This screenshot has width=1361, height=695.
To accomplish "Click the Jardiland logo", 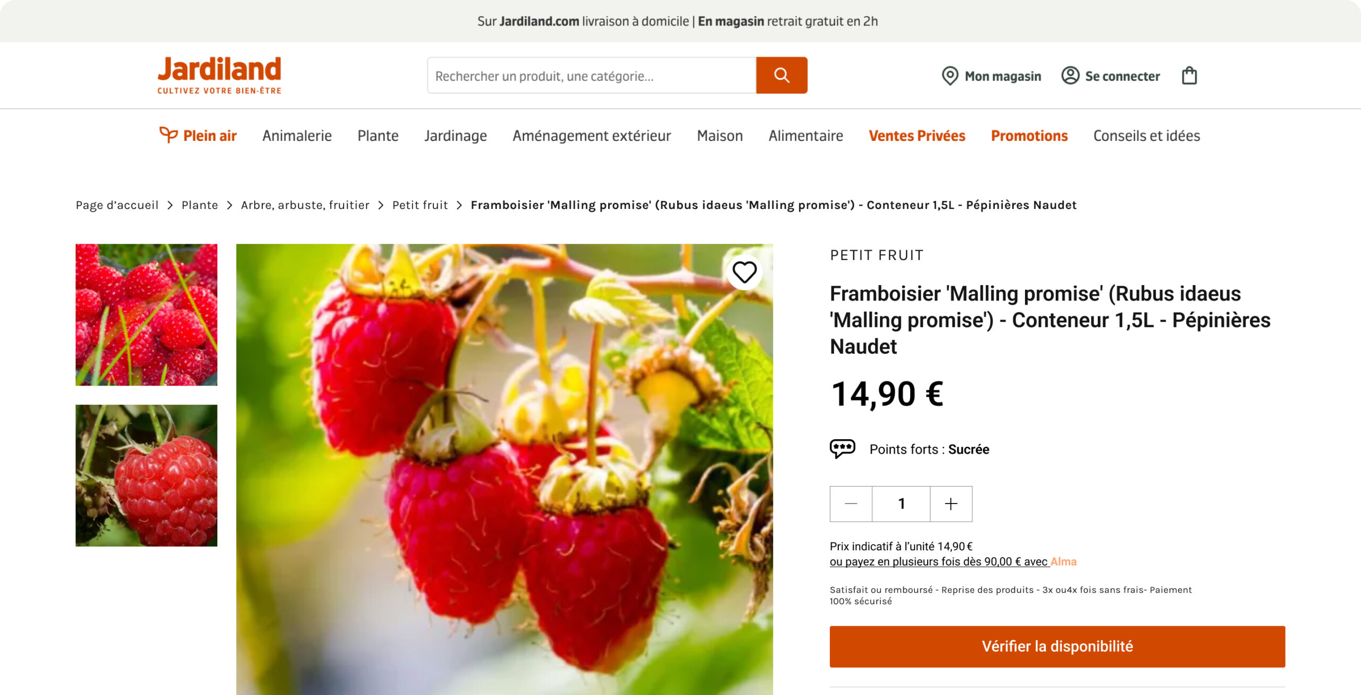I will pyautogui.click(x=219, y=75).
